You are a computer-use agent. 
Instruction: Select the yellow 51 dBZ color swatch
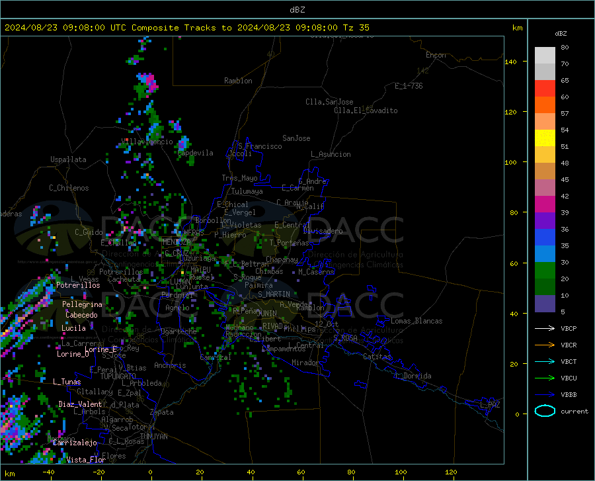click(545, 138)
